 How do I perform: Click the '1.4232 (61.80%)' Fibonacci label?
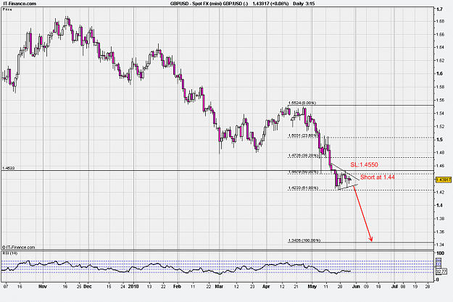[303, 188]
